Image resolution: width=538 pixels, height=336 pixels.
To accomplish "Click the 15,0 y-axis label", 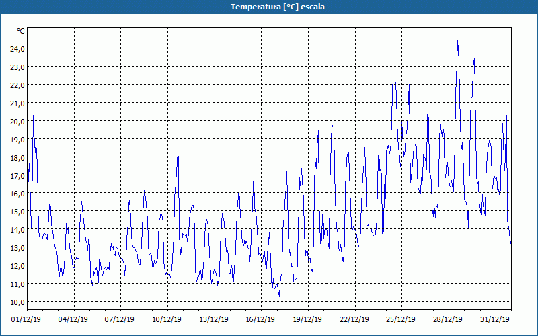I will (18, 212).
